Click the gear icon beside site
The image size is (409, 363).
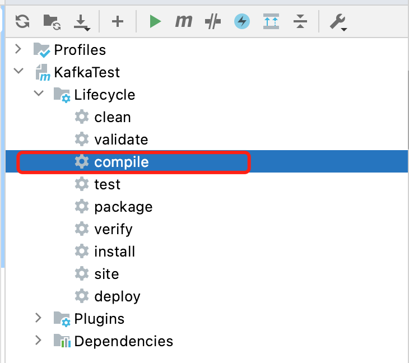82,273
